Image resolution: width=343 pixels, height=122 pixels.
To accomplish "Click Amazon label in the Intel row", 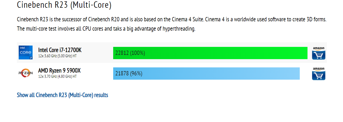I will click(x=319, y=48).
